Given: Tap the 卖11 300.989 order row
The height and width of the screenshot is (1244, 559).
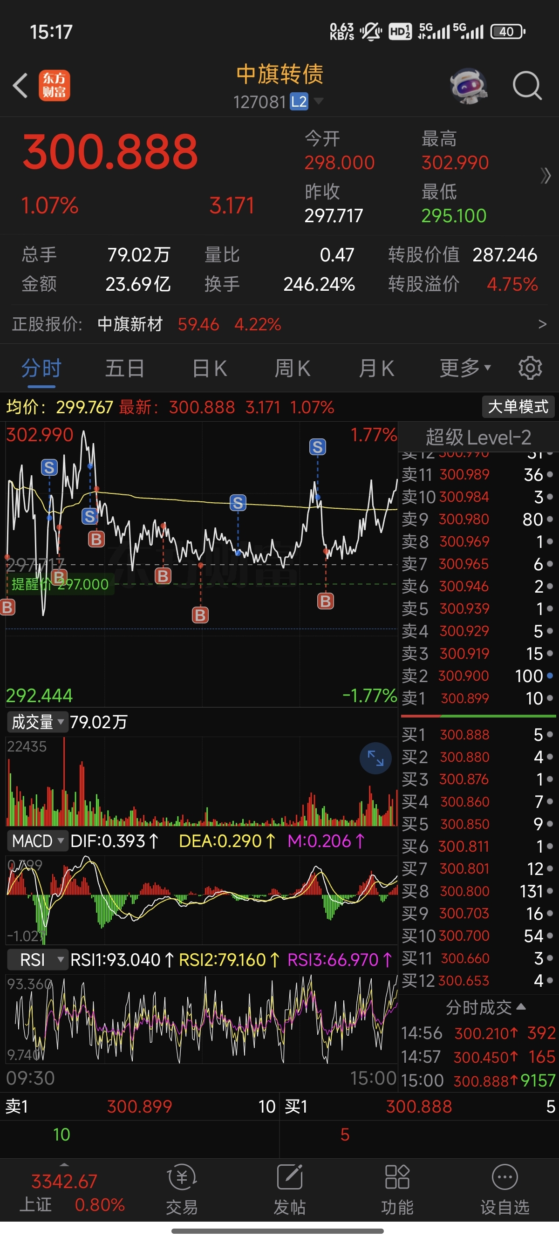Looking at the screenshot, I should (478, 475).
